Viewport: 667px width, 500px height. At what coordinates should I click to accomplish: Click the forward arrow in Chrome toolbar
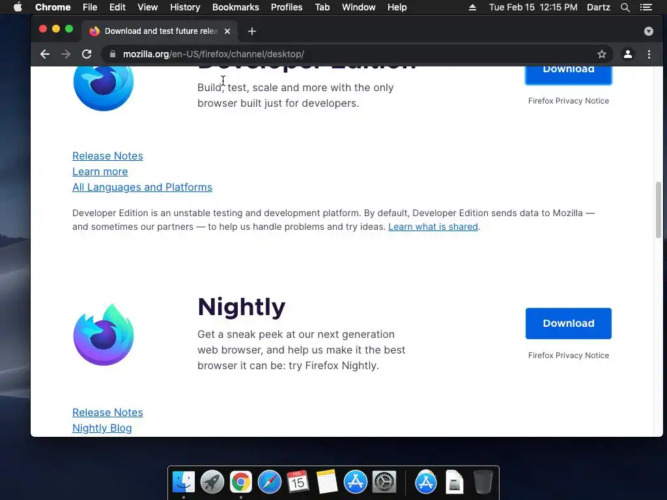[66, 54]
